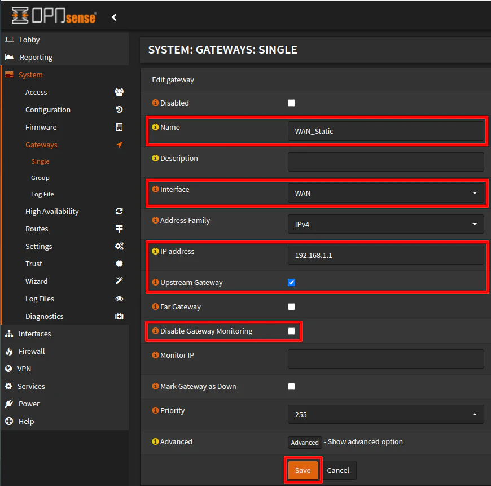Click the Settings gears icon
This screenshot has height=486, width=491.
pos(119,246)
